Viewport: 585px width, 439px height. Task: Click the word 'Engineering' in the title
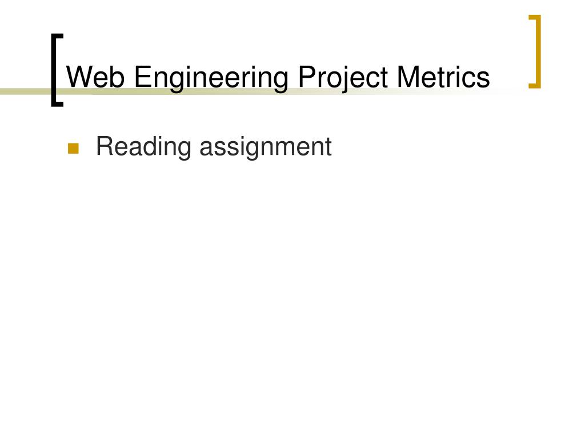[x=211, y=78]
